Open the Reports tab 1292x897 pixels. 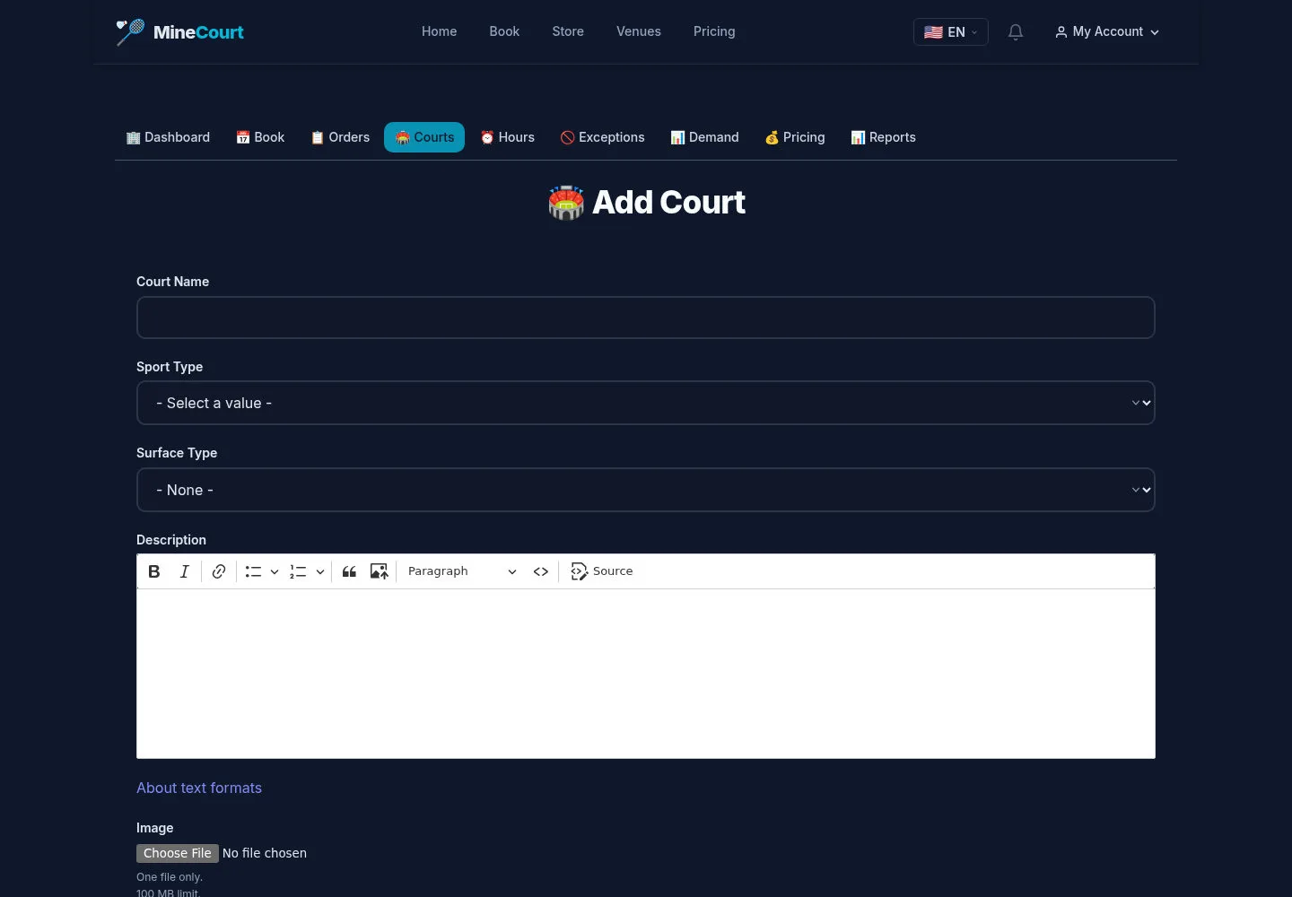[x=883, y=137]
